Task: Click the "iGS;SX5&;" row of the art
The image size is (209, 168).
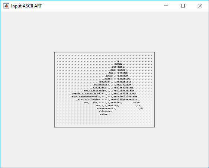Action: (119, 67)
